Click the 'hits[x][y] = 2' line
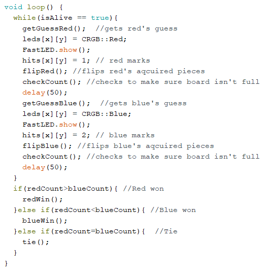The height and width of the screenshot is (272, 269). coord(56,135)
